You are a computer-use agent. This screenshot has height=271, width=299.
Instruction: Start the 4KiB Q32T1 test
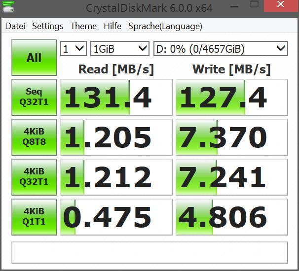(34, 177)
